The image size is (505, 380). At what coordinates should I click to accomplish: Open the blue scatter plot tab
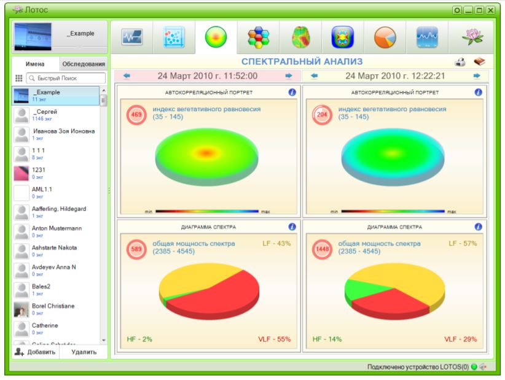[174, 38]
